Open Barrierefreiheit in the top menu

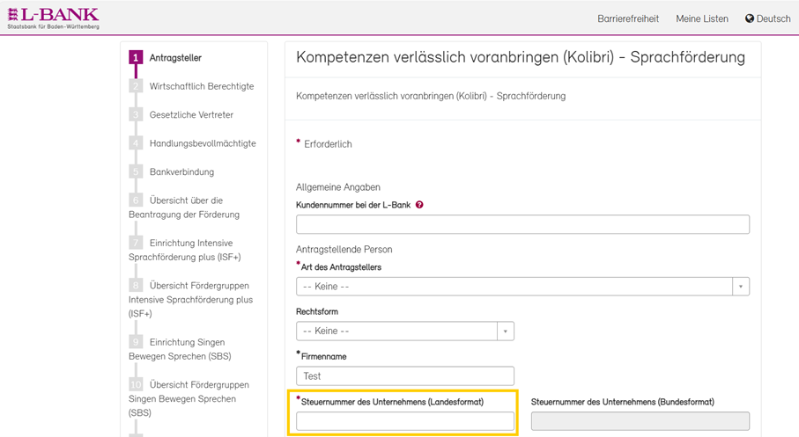(627, 18)
